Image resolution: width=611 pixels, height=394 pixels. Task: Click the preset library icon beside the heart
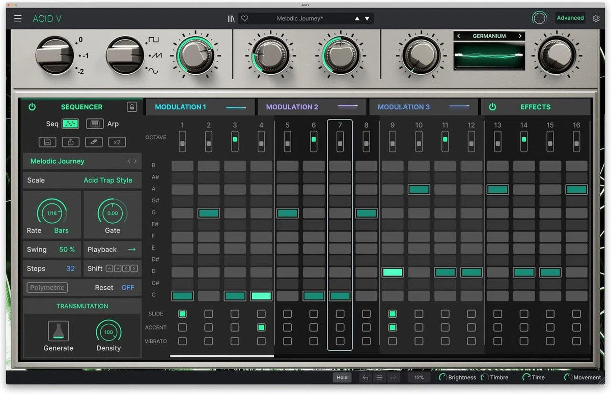point(231,18)
